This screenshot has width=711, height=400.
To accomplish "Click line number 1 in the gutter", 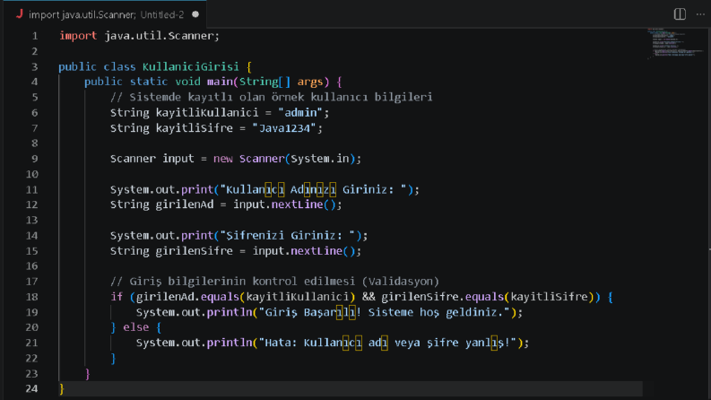I will [35, 36].
